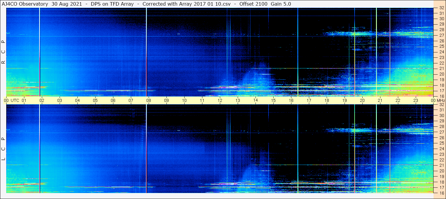Click the Gain 5.0 text in the header
446x199 pixels.
[281, 4]
